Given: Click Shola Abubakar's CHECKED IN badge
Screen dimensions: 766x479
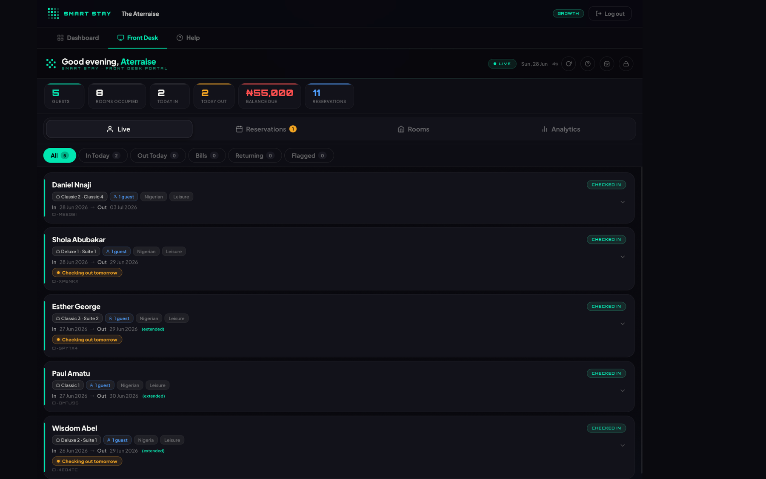Looking at the screenshot, I should (x=606, y=240).
